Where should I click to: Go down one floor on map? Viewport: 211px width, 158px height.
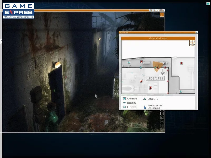click(x=194, y=41)
